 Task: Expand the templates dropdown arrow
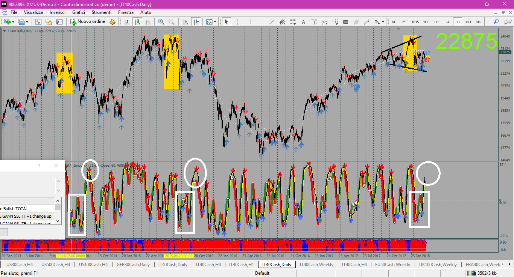pyautogui.click(x=215, y=22)
